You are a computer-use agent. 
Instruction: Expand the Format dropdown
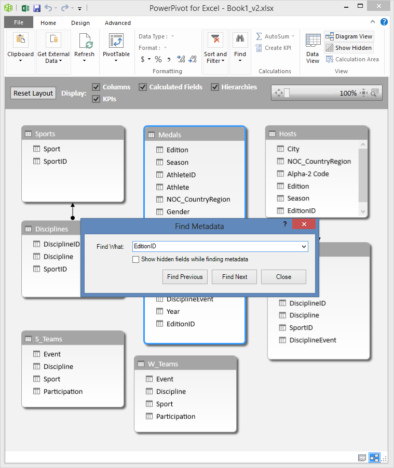tap(165, 48)
